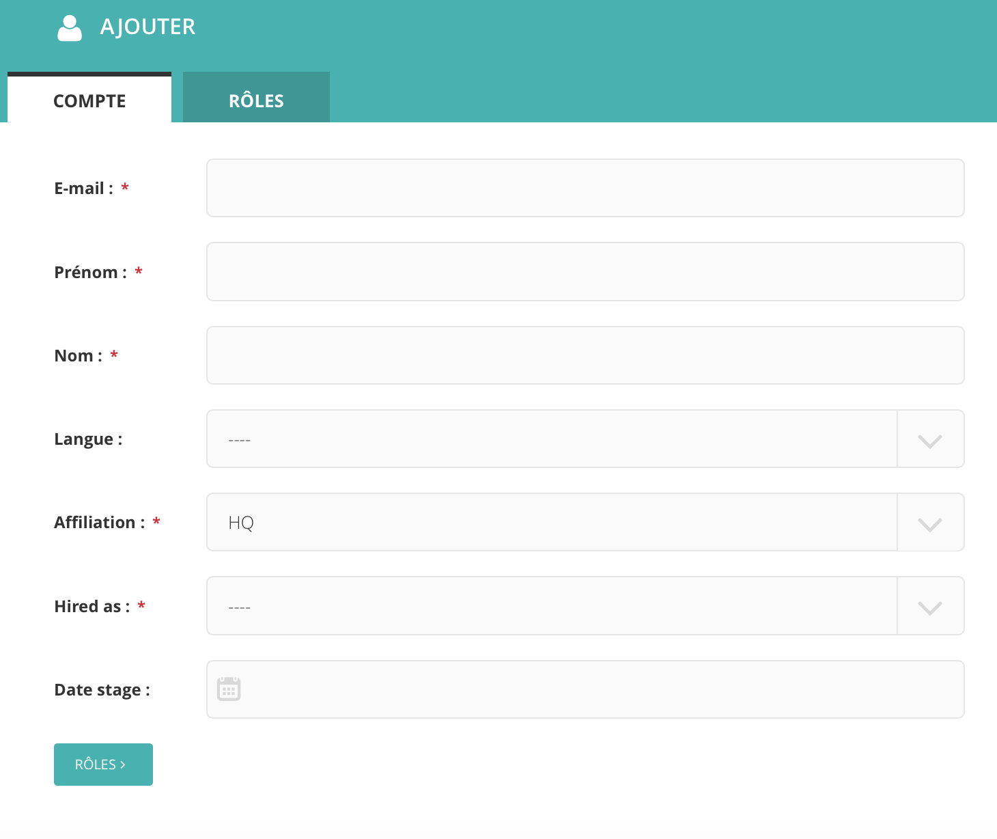Open the RÔLES tab
This screenshot has height=839, width=997.
pyautogui.click(x=256, y=100)
